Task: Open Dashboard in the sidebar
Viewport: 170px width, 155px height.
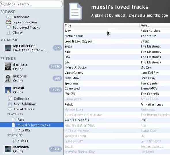Action: pyautogui.click(x=21, y=17)
